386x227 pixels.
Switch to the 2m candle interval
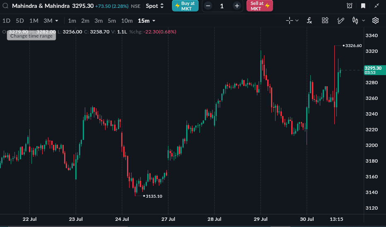(x=85, y=21)
